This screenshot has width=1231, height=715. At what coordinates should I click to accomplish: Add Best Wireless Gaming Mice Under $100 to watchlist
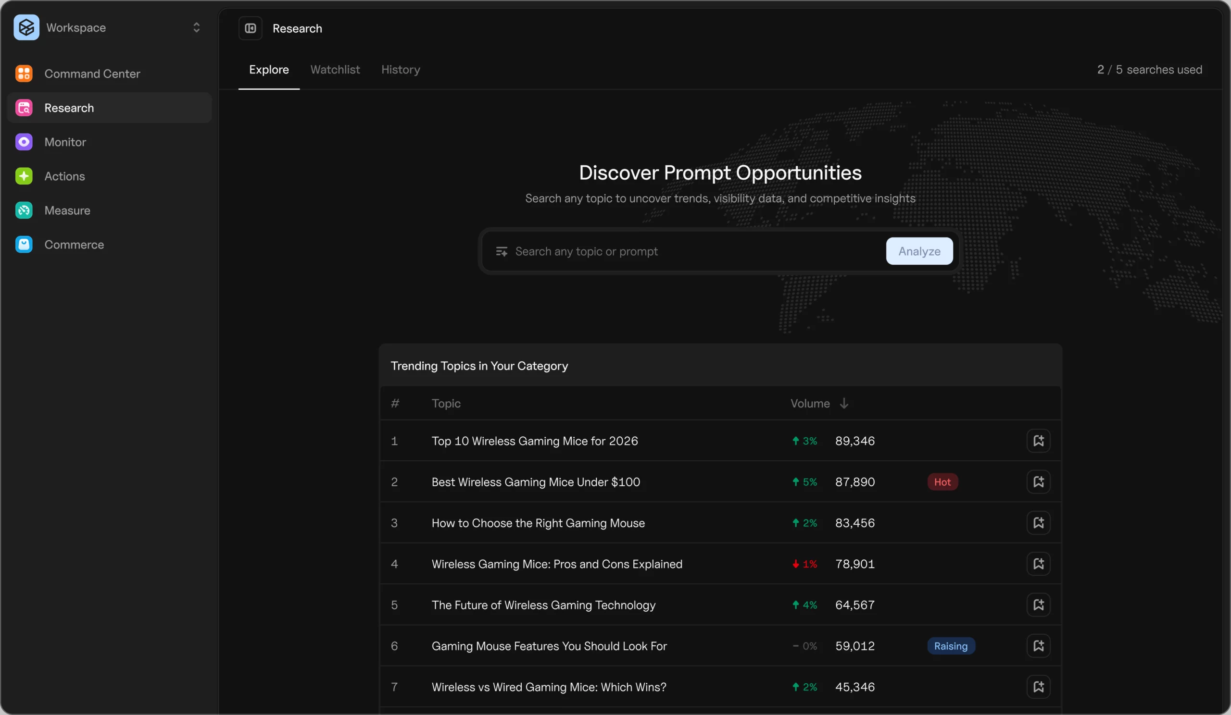1038,481
